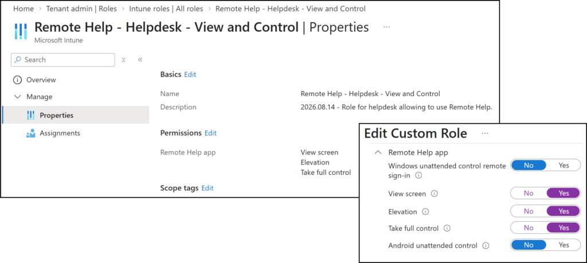Edit the Scope tags section
Image resolution: width=587 pixels, height=263 pixels.
point(208,188)
